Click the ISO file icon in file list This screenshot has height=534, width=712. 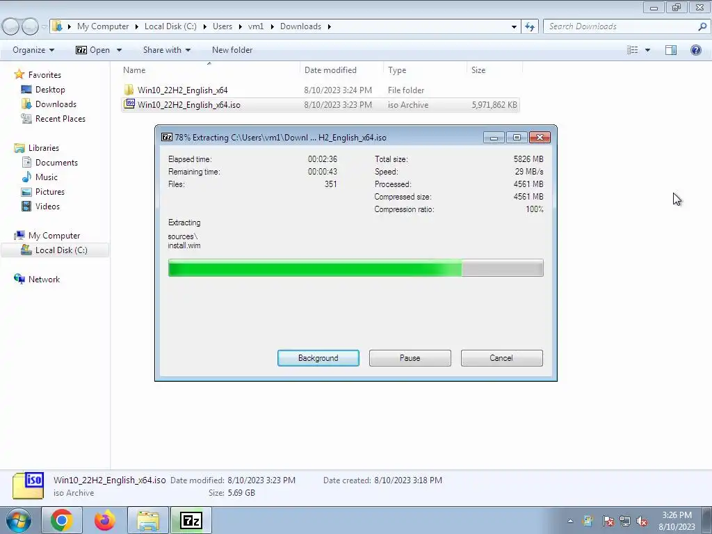(x=129, y=104)
